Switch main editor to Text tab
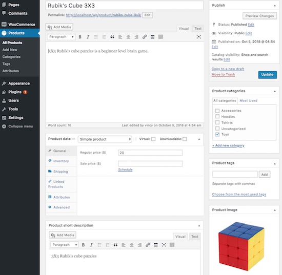This screenshot has height=275, width=282. tap(198, 29)
